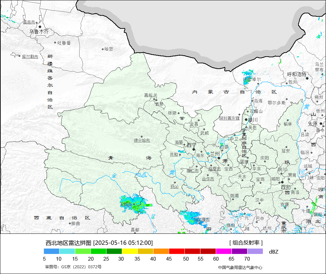Click the light purple 70 dBZ swatch

(x=255, y=251)
